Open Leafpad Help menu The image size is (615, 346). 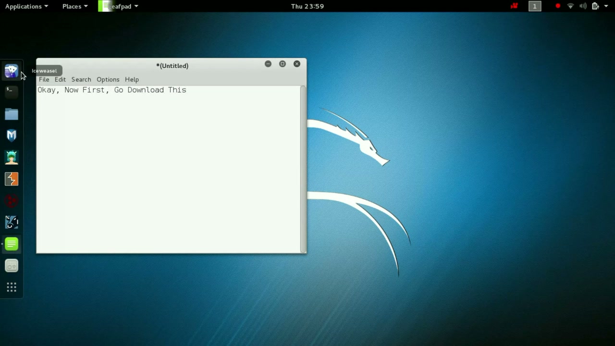pos(132,79)
